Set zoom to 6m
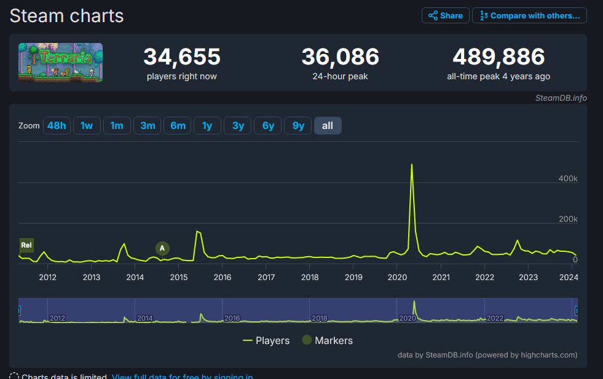This screenshot has height=379, width=603. click(x=177, y=126)
